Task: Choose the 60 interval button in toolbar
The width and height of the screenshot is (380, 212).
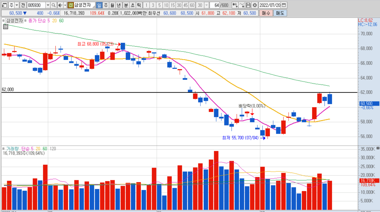Action: pyautogui.click(x=192, y=5)
